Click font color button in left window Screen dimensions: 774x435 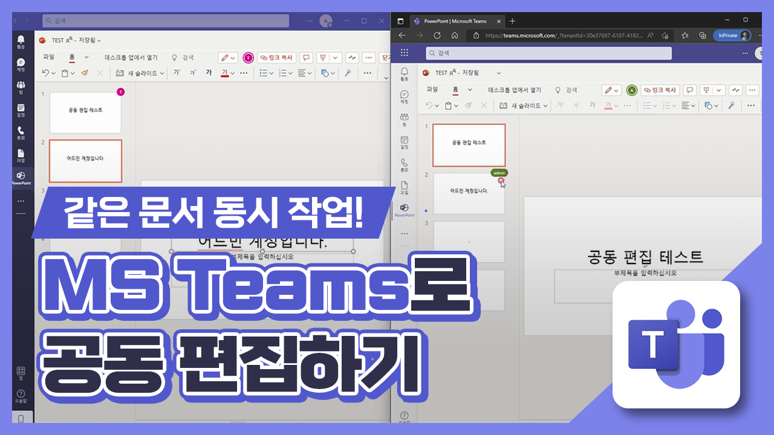225,72
